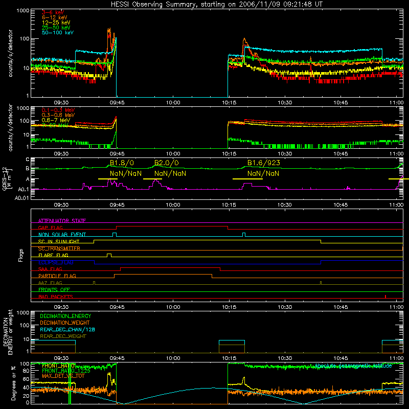
Task: Pick the B2.0/0 flare class label
Action: pyautogui.click(x=167, y=163)
